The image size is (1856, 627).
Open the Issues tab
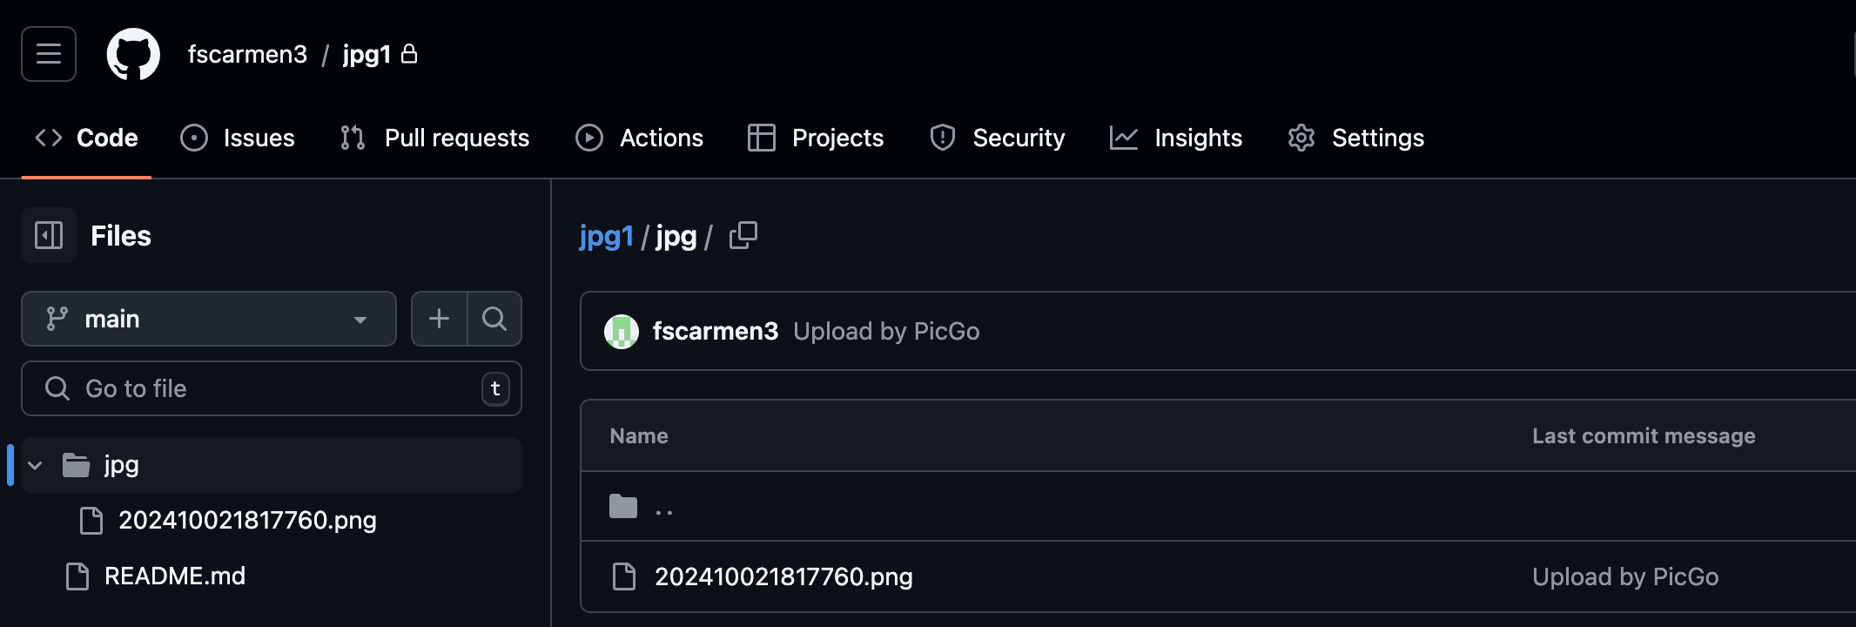pos(238,138)
